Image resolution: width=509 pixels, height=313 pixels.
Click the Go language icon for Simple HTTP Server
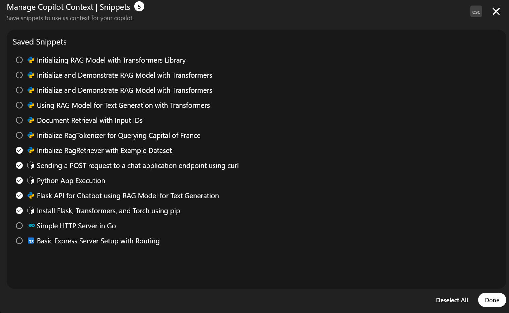(31, 226)
